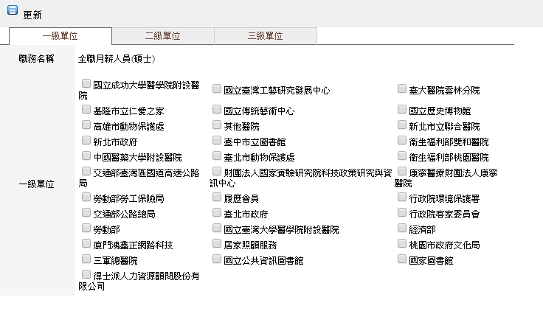The image size is (543, 328).
Task: Tick the 勞動部勞工保險局 checkbox
Action: (x=86, y=198)
